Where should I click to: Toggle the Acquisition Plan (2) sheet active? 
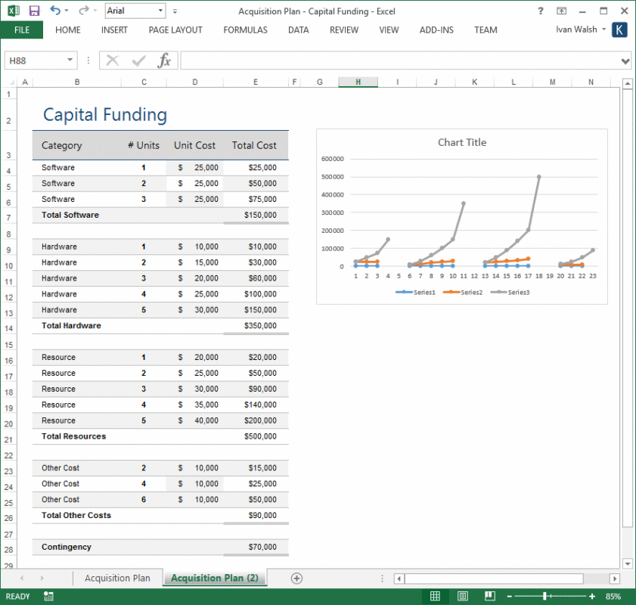point(214,577)
